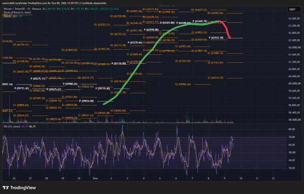Viewport: 304px width, 194px height.
Task: Click date 9 on the time axis
Action: (x=225, y=178)
